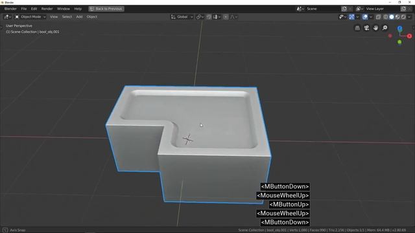Open the Blender menu

(x=10, y=8)
